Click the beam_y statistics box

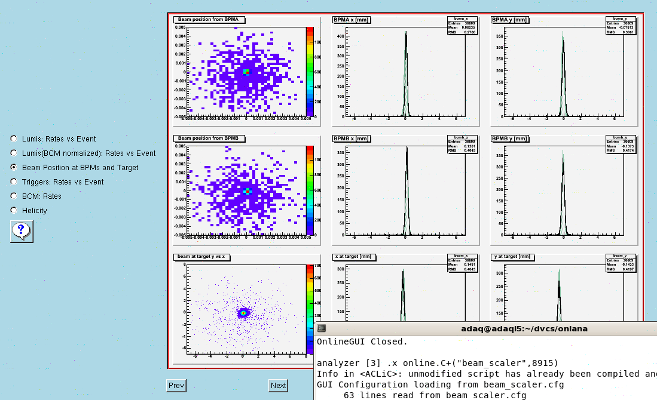coord(621,263)
